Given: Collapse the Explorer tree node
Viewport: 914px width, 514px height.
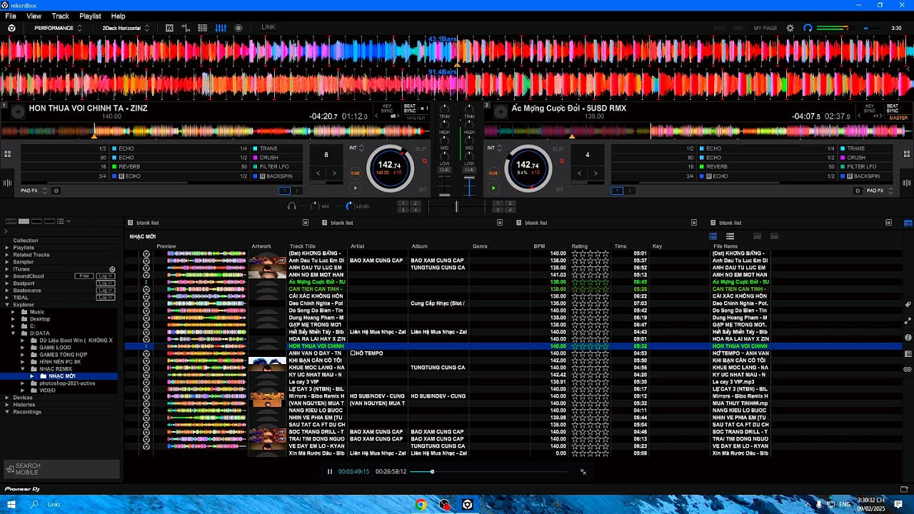Looking at the screenshot, I should point(7,305).
